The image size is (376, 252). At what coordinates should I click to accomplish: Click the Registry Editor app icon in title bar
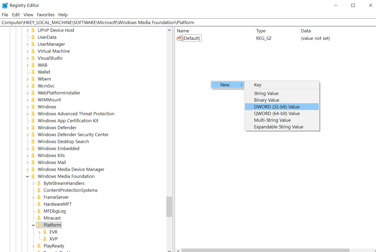click(5, 5)
